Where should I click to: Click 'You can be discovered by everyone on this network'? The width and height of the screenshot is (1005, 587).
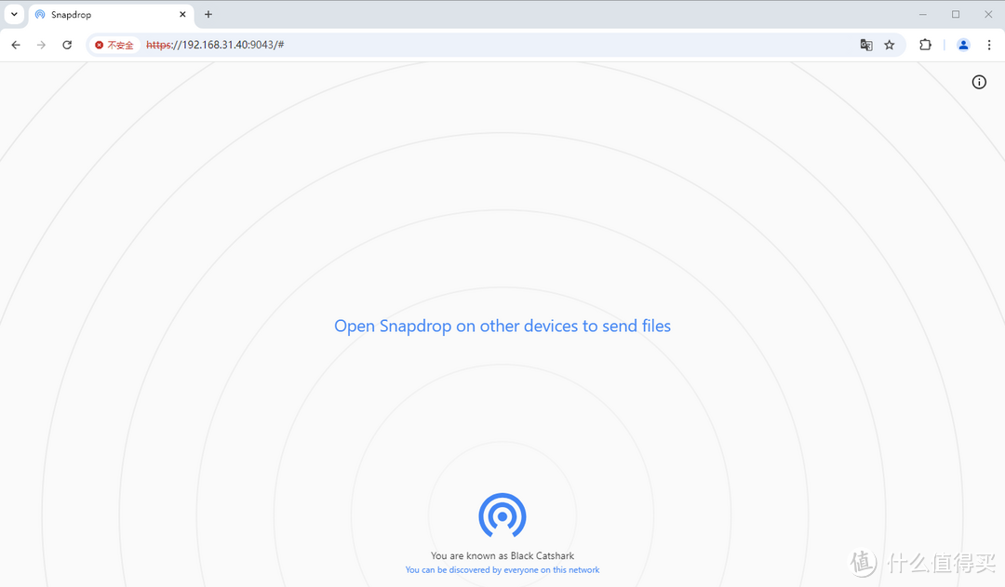point(502,569)
